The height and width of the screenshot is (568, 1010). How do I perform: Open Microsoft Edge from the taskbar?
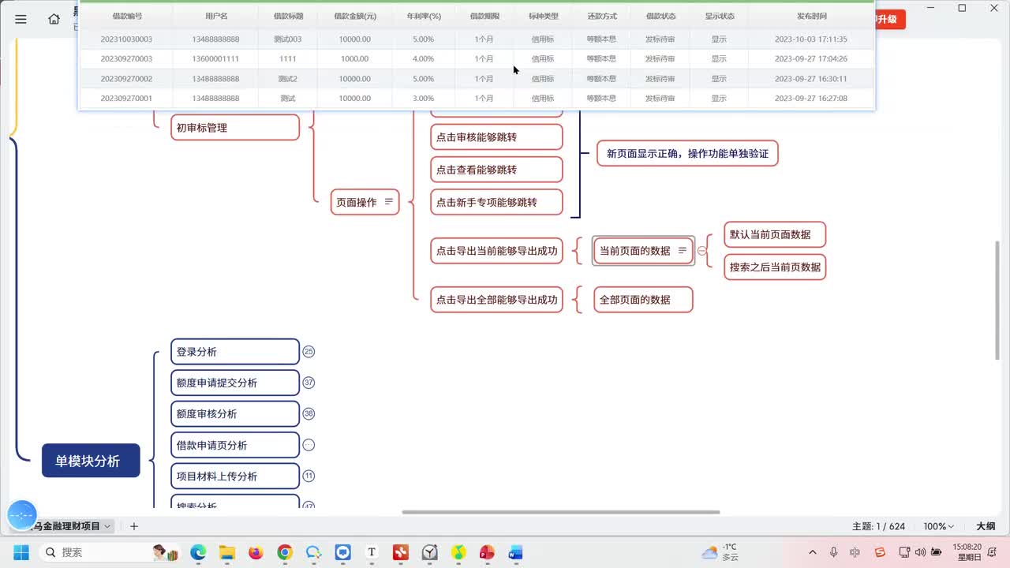[198, 552]
